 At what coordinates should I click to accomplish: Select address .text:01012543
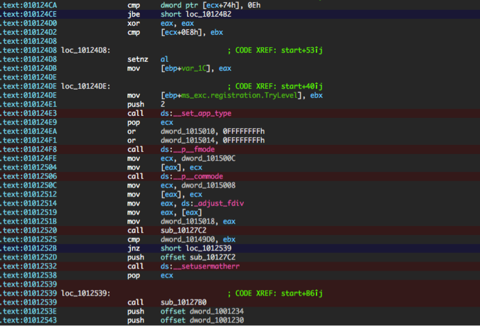pyautogui.click(x=29, y=321)
